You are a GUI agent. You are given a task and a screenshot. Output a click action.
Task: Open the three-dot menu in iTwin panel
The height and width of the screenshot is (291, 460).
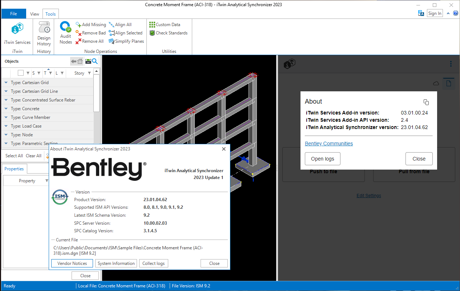[x=451, y=64]
